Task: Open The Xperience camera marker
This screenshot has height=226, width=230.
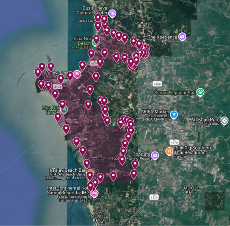Action: point(182,36)
